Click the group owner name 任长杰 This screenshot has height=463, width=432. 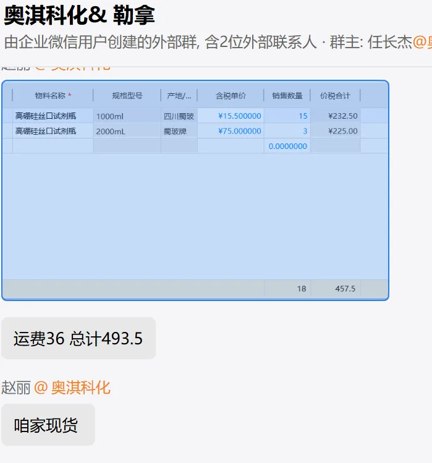(x=389, y=42)
